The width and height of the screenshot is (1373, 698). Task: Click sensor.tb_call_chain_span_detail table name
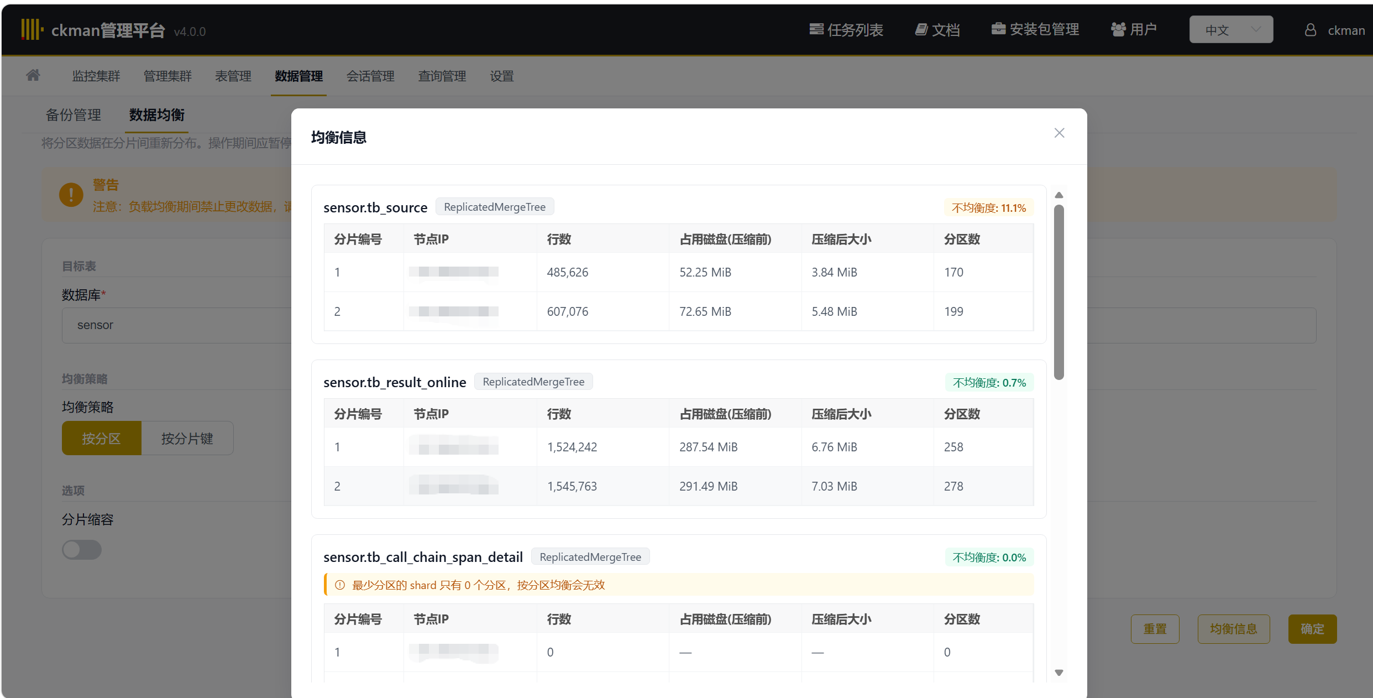click(423, 557)
